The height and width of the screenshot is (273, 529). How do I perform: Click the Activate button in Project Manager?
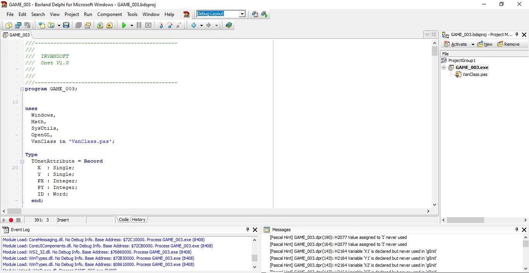(456, 44)
